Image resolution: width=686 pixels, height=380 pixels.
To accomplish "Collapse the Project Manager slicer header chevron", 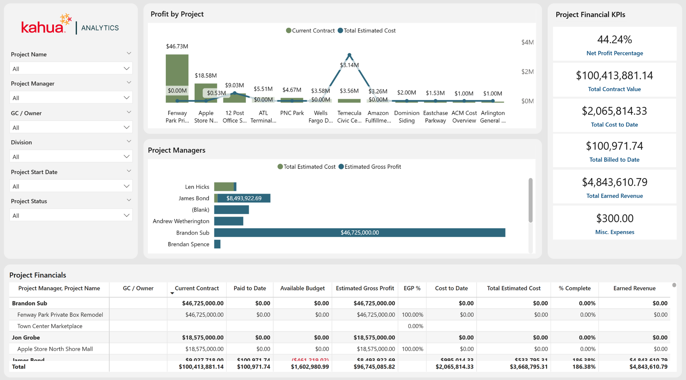I will click(129, 83).
